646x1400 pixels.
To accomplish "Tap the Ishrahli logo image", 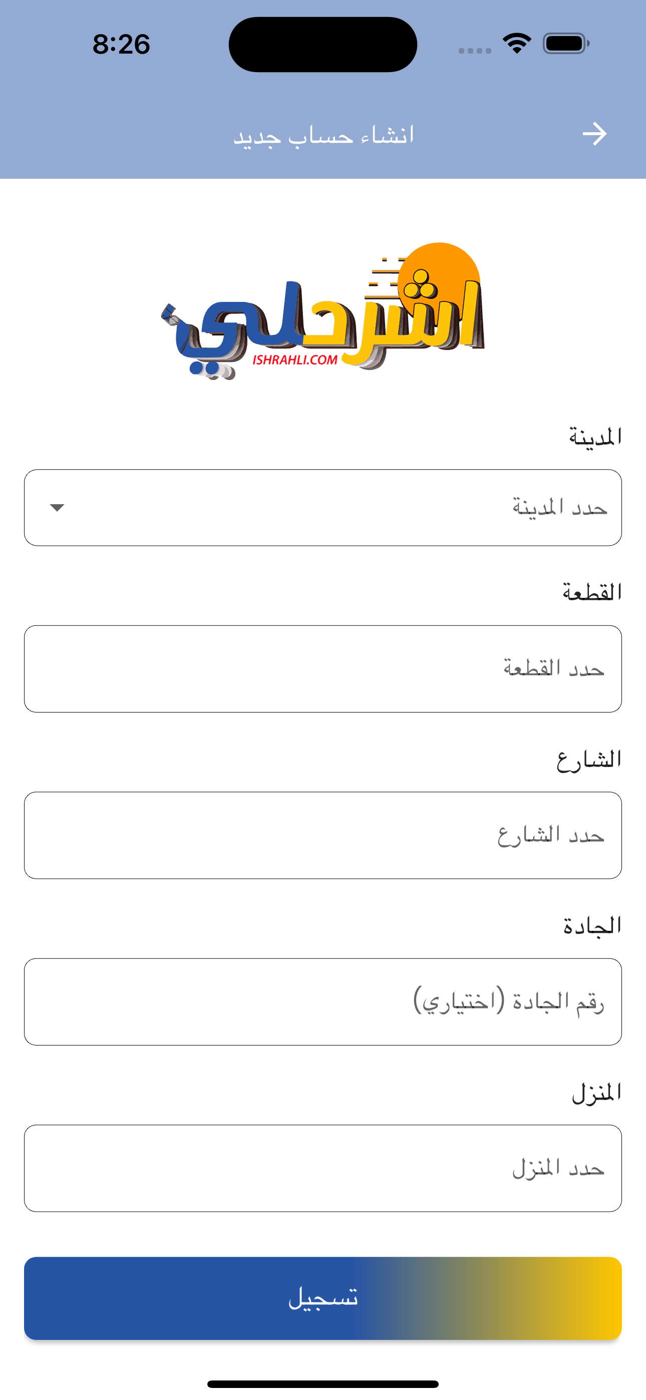I will [322, 311].
